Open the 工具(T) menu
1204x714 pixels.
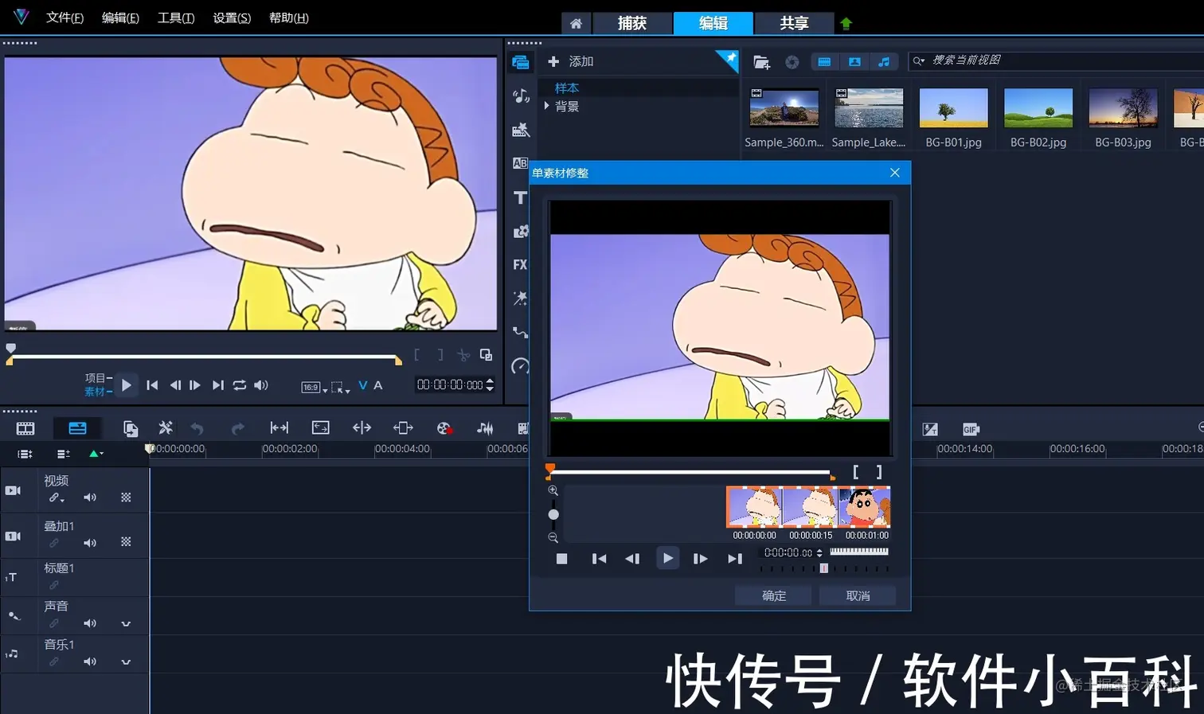(176, 18)
